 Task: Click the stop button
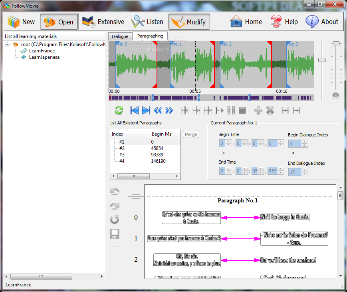coord(242,110)
